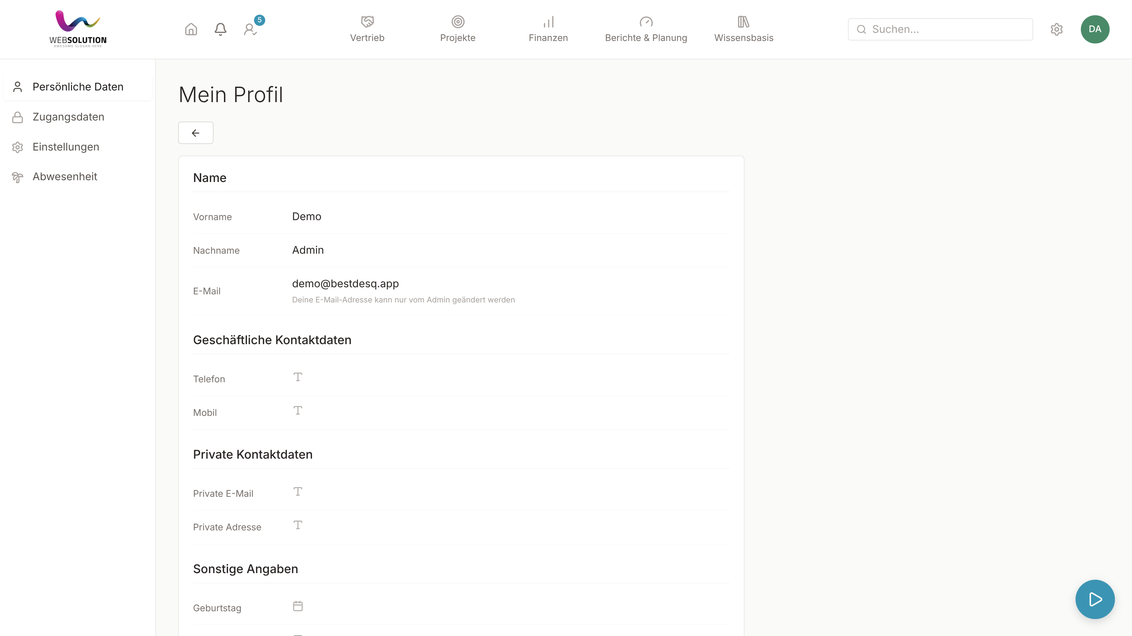1132x636 pixels.
Task: Click the email change hint text
Action: (403, 300)
